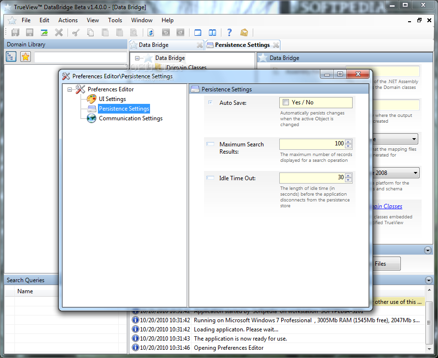
Task: Decrease Maximum Search Results value
Action: pos(348,146)
